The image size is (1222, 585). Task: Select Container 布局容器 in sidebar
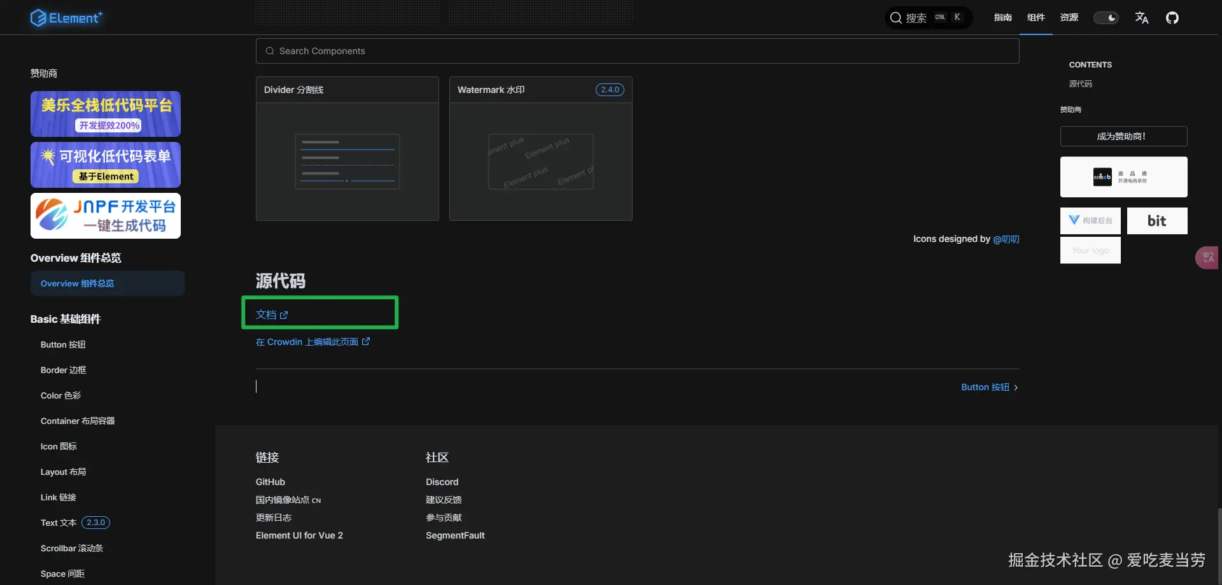pyautogui.click(x=78, y=421)
